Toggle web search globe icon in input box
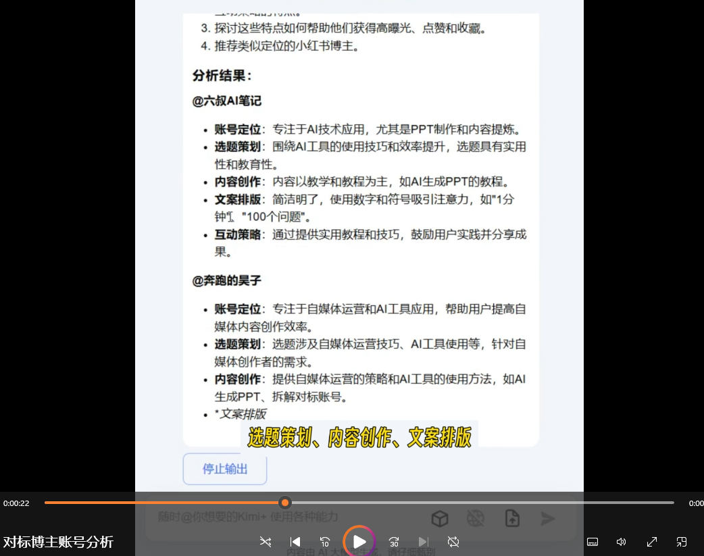 [x=476, y=518]
